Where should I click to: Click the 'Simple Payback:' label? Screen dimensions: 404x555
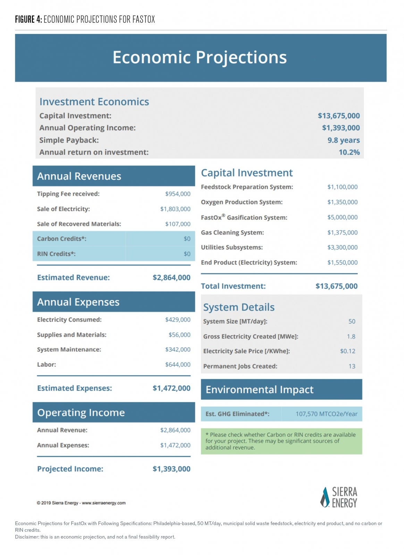69,140
